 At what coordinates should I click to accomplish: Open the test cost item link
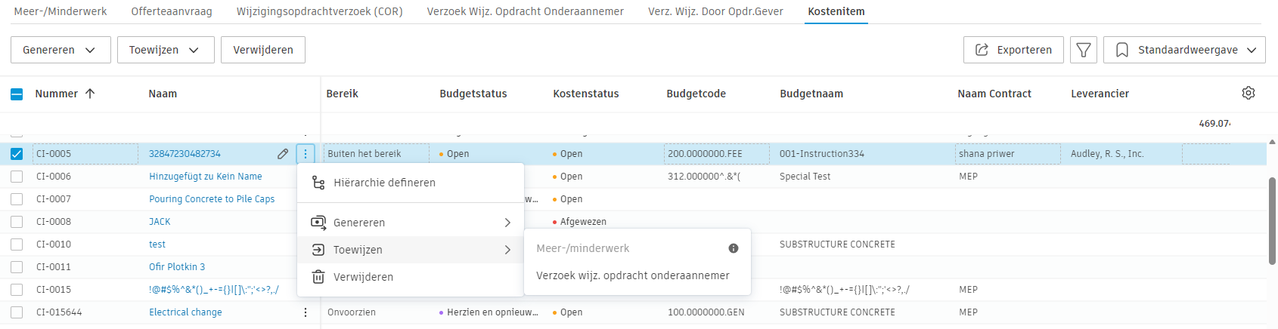[x=157, y=244]
